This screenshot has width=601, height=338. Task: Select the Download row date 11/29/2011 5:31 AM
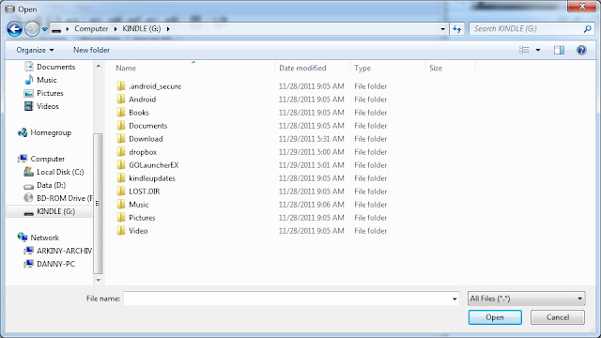[311, 139]
